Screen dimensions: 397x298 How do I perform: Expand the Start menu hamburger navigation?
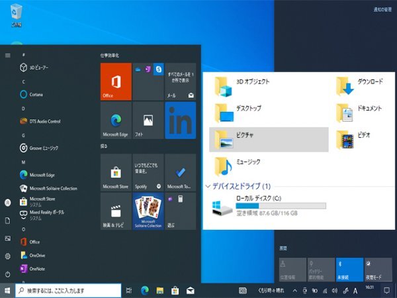click(x=8, y=55)
